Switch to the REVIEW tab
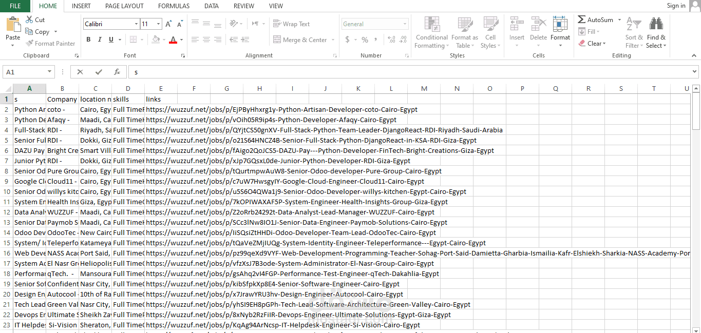 (244, 6)
